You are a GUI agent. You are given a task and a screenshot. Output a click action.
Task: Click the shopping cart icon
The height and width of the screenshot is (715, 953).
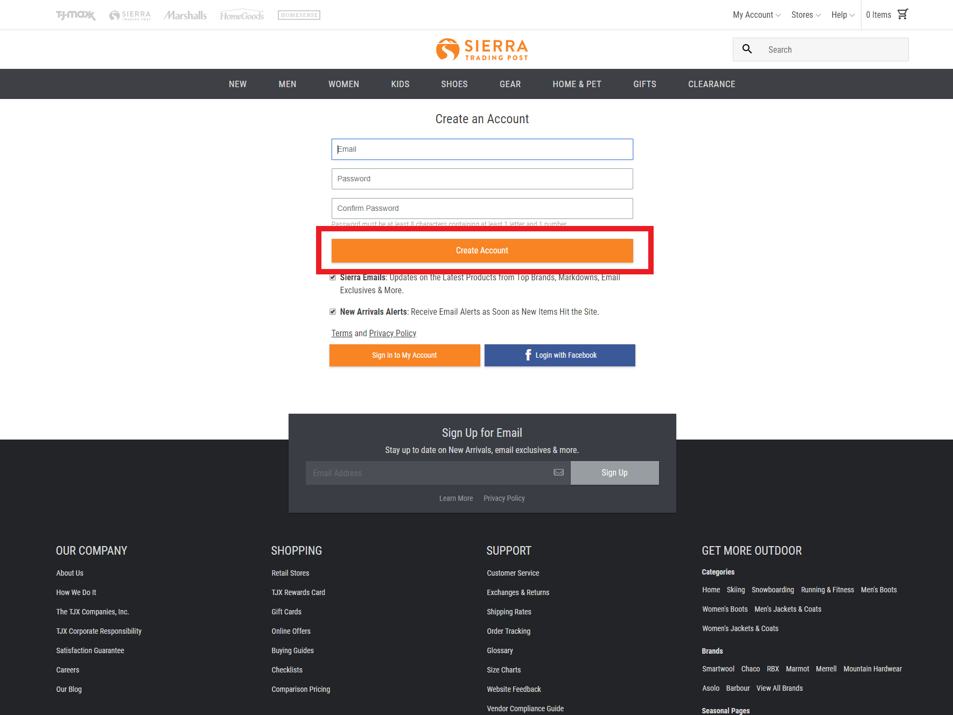(902, 15)
